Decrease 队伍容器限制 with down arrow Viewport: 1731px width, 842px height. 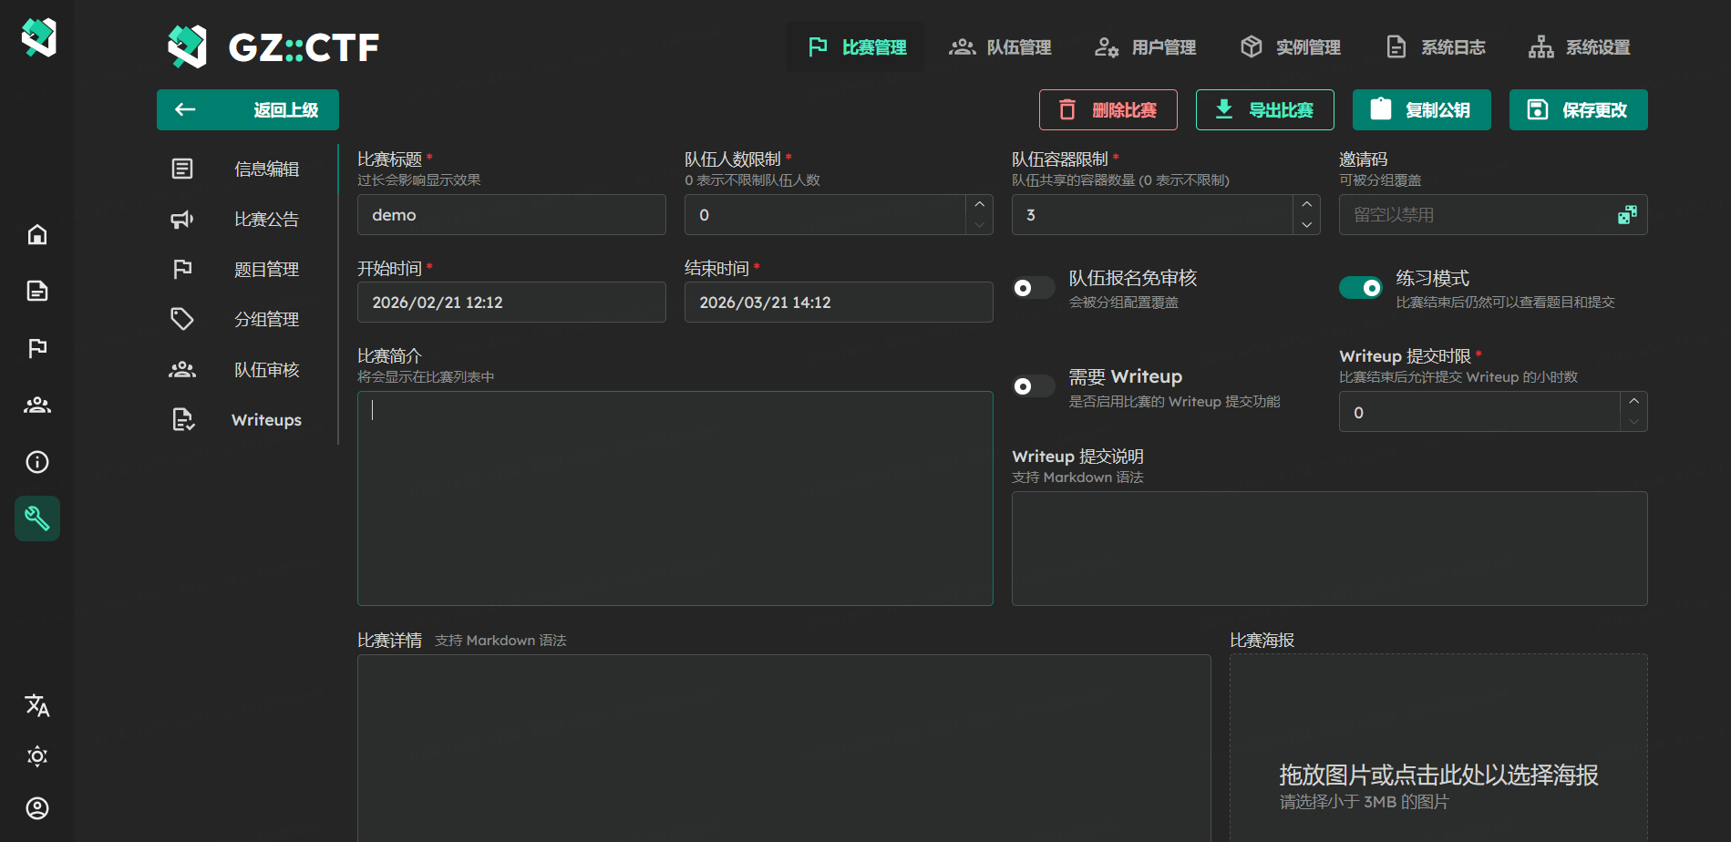click(1306, 225)
